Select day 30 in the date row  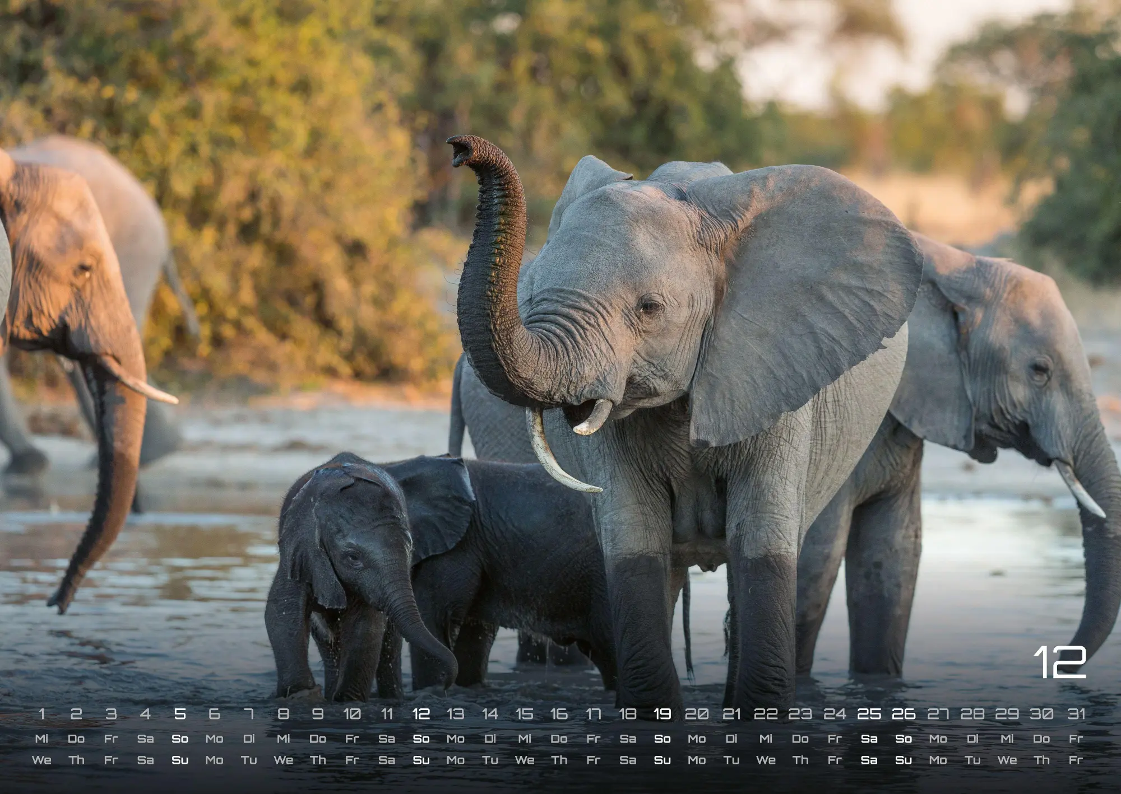coord(1041,714)
